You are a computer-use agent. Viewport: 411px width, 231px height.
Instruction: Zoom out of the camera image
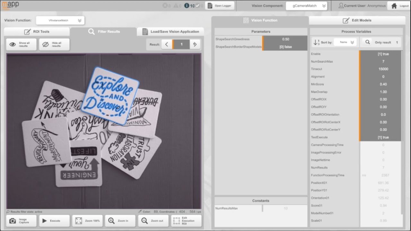(153, 221)
